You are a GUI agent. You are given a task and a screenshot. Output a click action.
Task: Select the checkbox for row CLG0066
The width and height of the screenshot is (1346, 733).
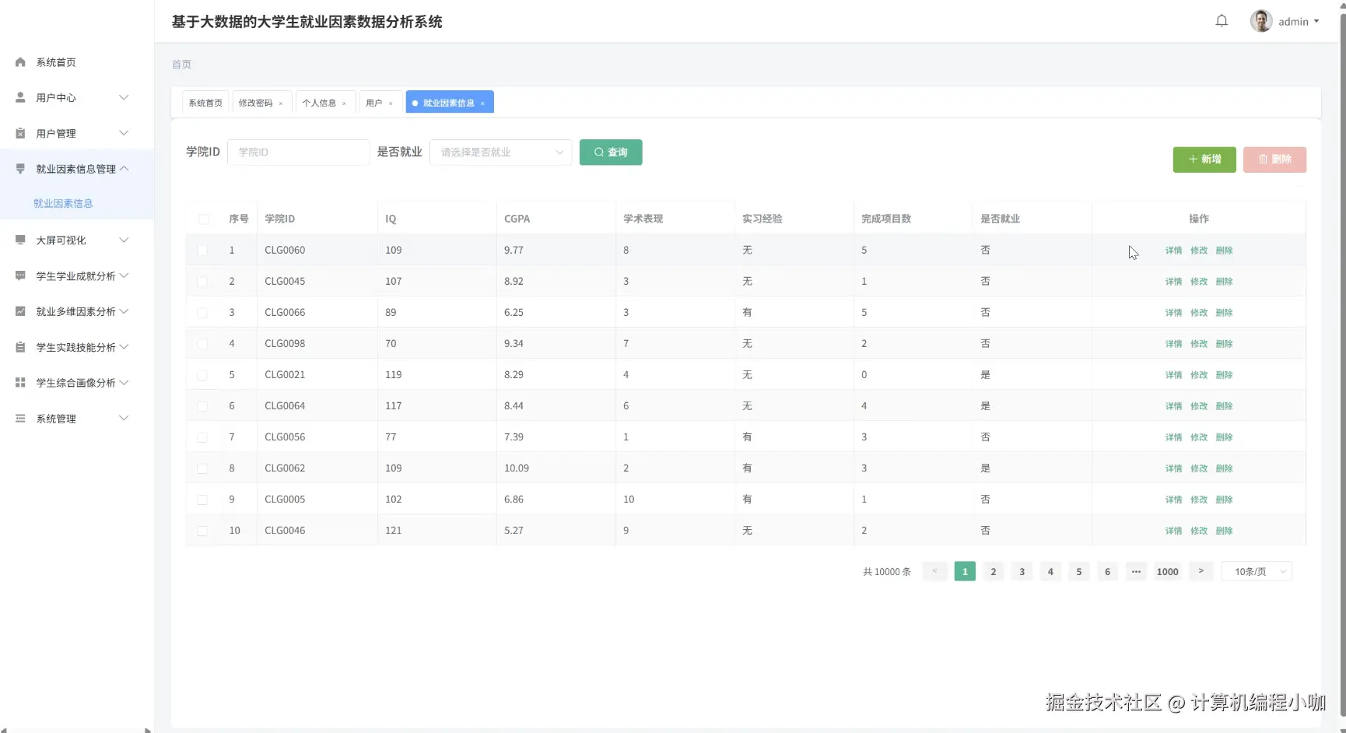(202, 313)
